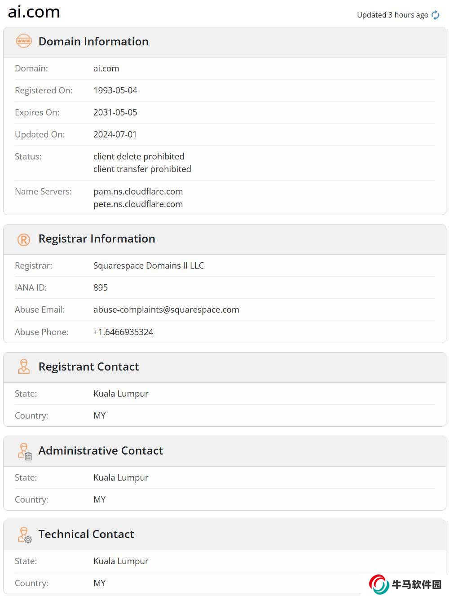Click the Technical Contact gear-person icon
The height and width of the screenshot is (596, 450).
point(25,534)
